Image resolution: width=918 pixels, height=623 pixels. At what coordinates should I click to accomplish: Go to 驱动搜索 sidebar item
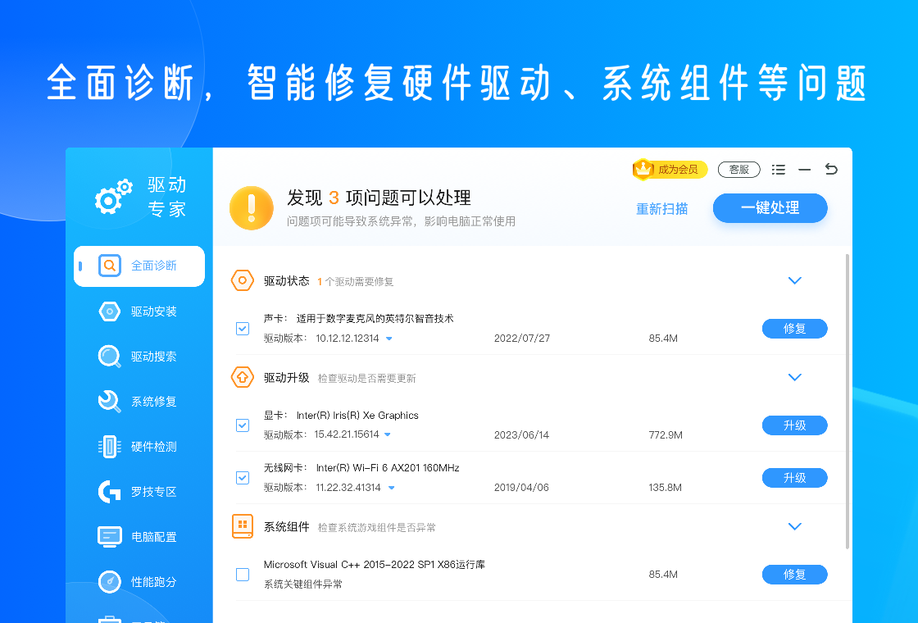coord(139,357)
